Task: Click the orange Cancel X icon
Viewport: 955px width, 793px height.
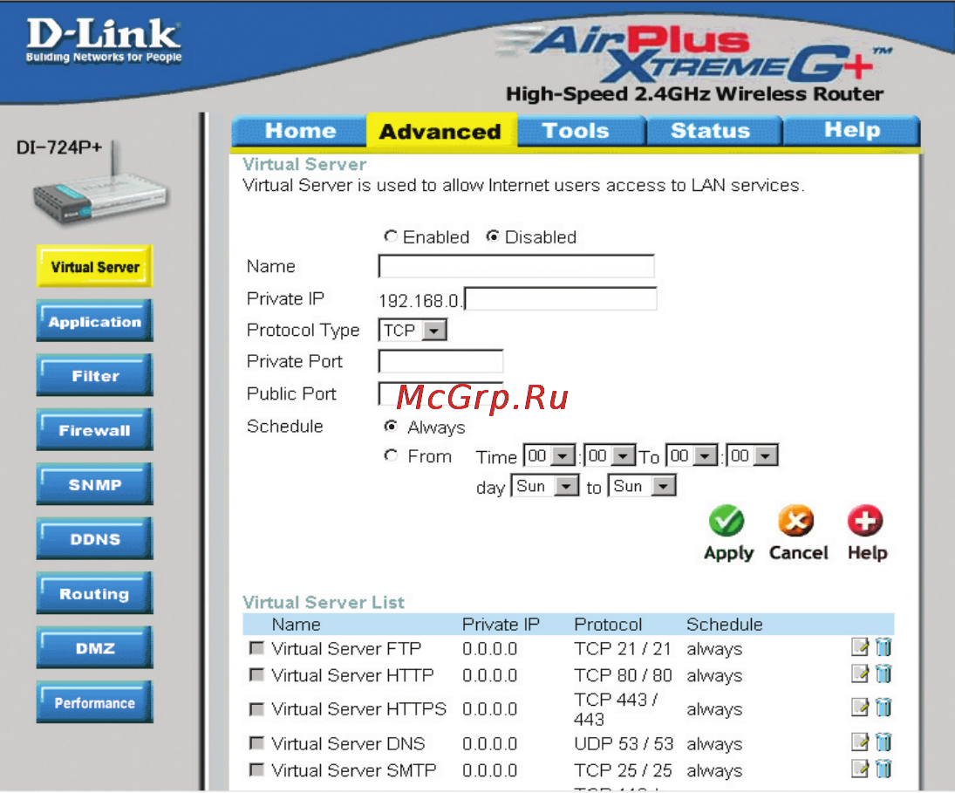Action: click(x=795, y=521)
